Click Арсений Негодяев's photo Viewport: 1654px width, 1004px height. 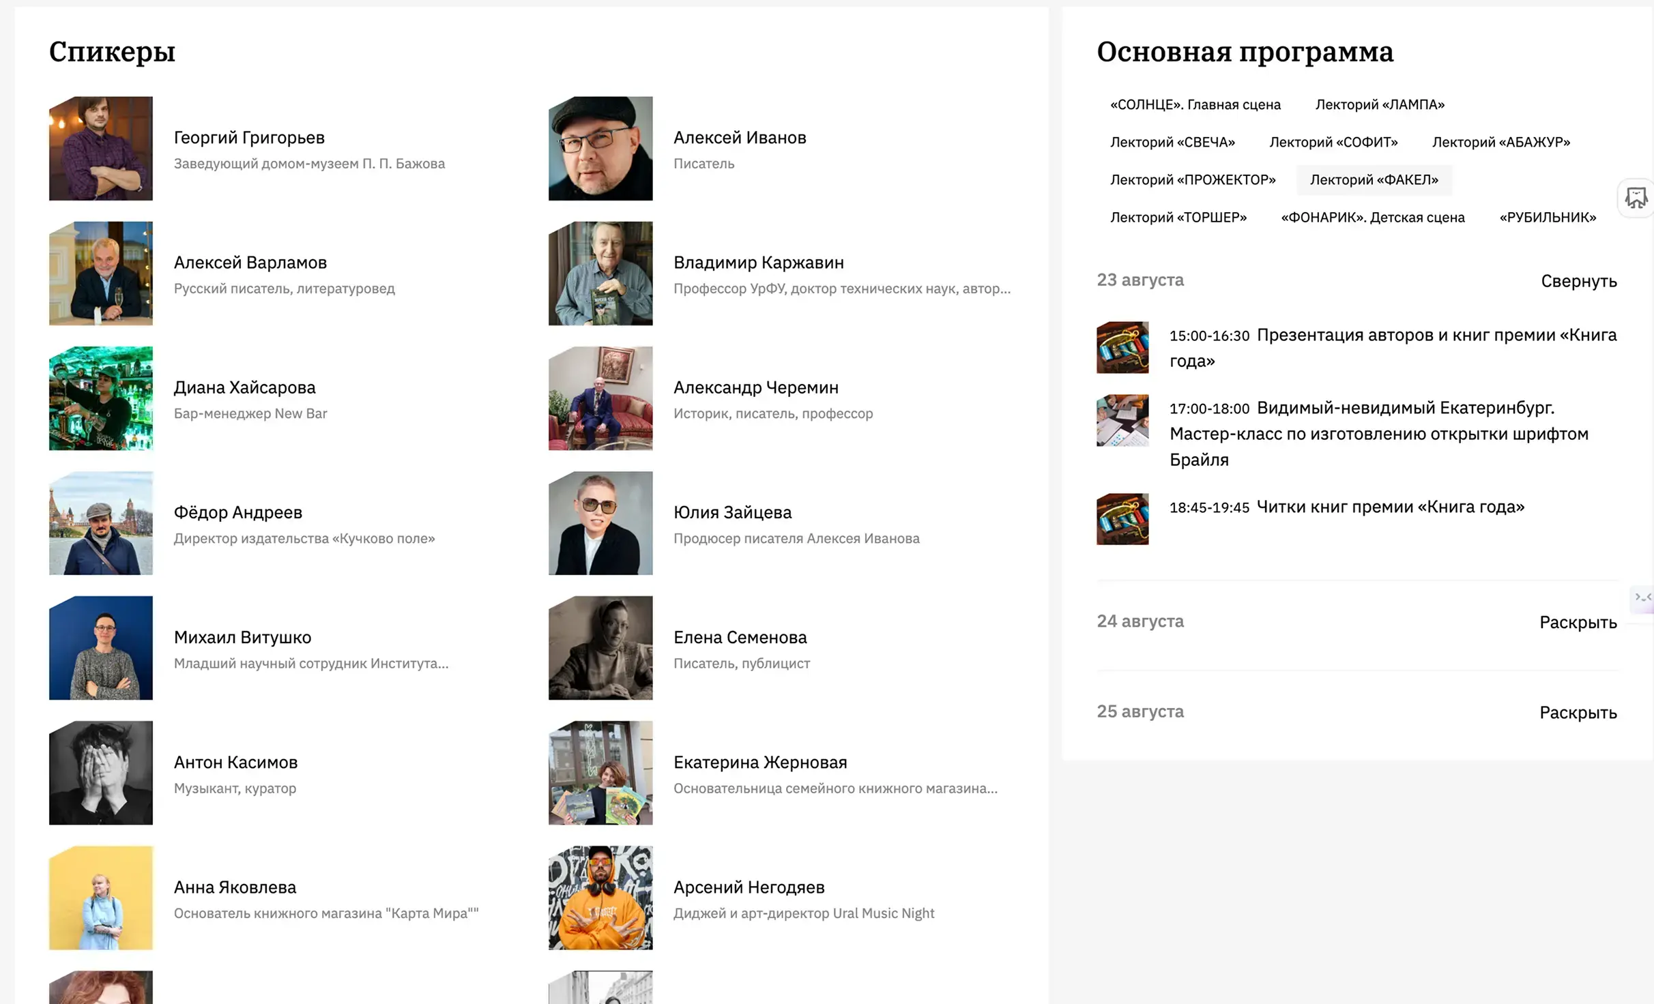click(600, 898)
